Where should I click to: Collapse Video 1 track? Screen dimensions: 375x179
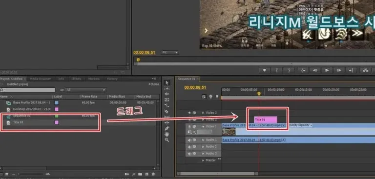coord(203,126)
